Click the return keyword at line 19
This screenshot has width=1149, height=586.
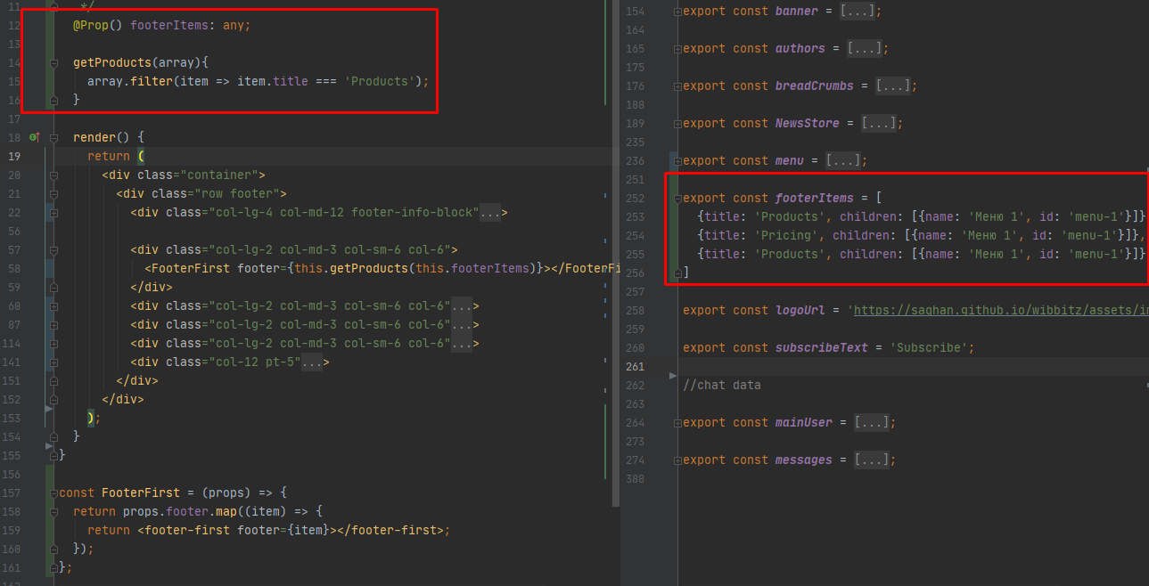(x=109, y=156)
